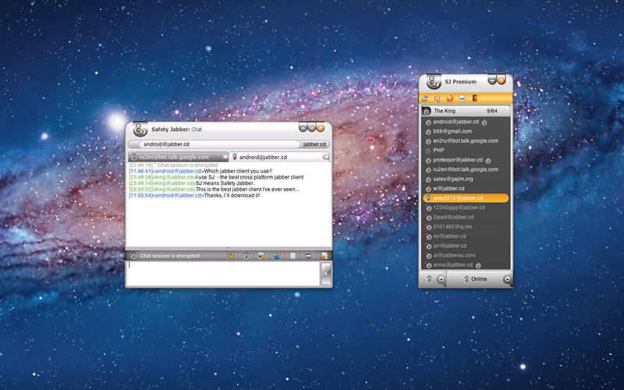The height and width of the screenshot is (390, 624).
Task: Open help via the orange question mark icon
Action: pyautogui.click(x=450, y=98)
